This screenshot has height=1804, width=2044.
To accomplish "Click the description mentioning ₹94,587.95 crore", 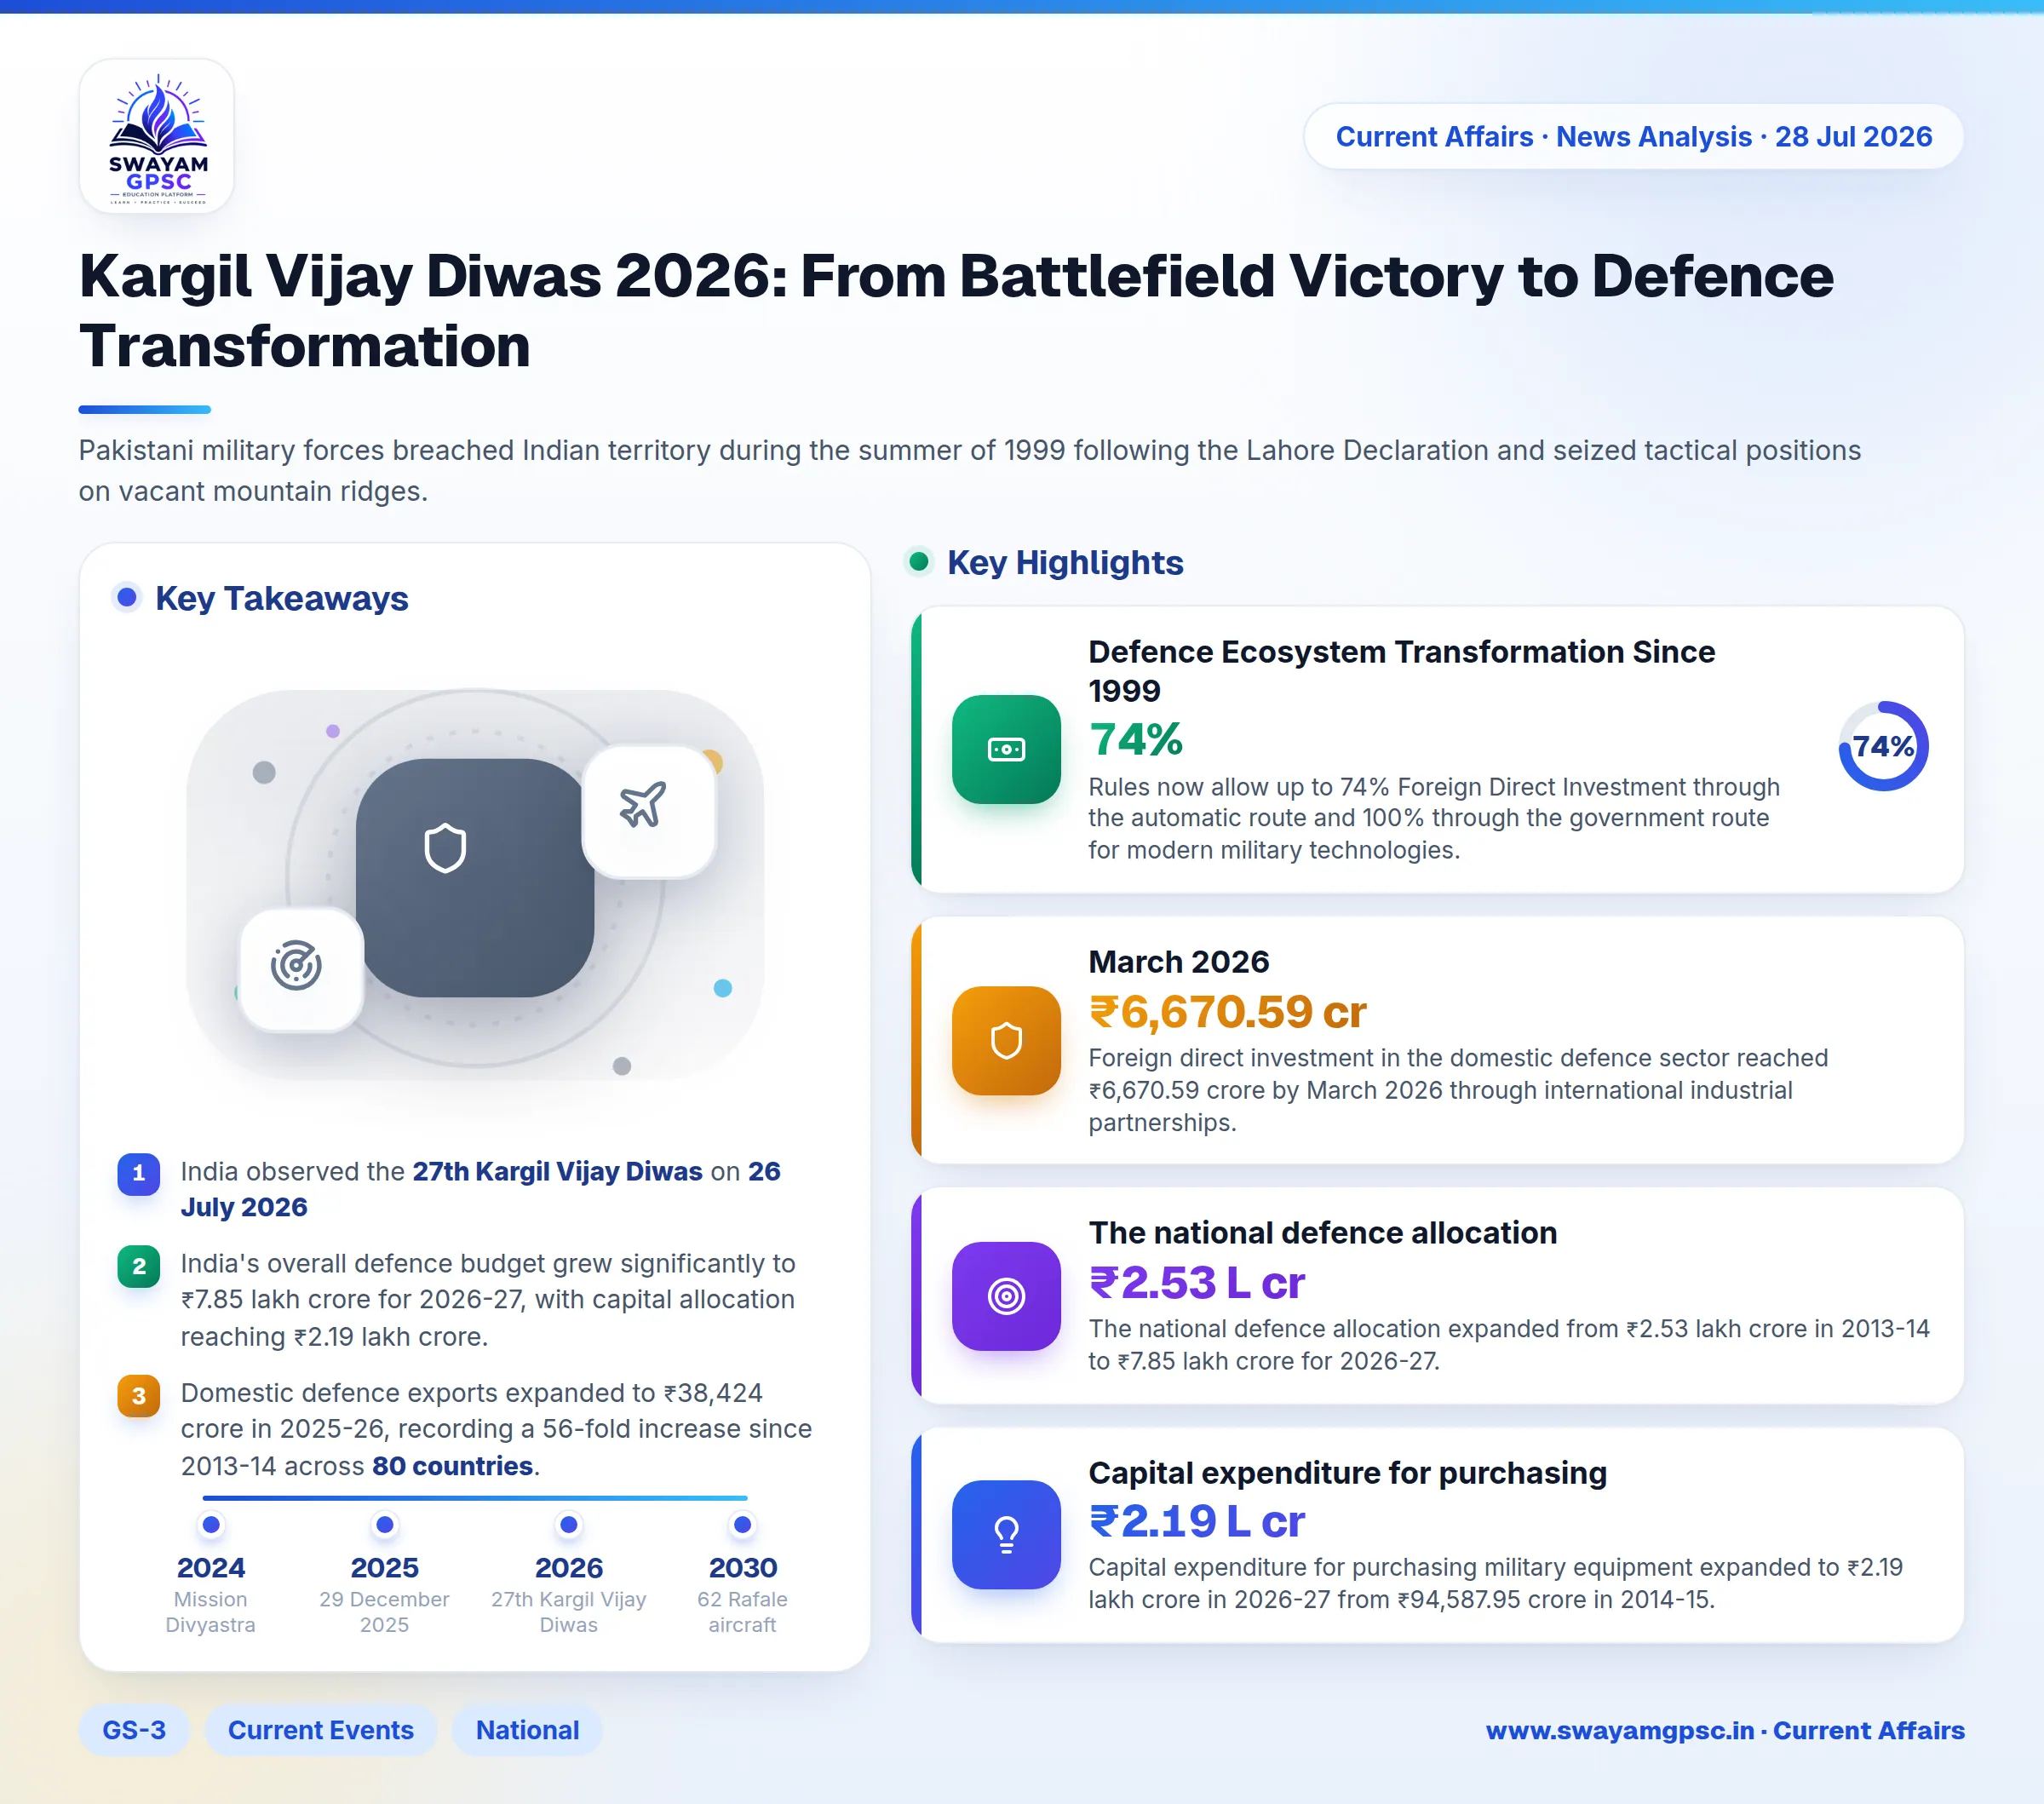I will tap(1496, 1583).
